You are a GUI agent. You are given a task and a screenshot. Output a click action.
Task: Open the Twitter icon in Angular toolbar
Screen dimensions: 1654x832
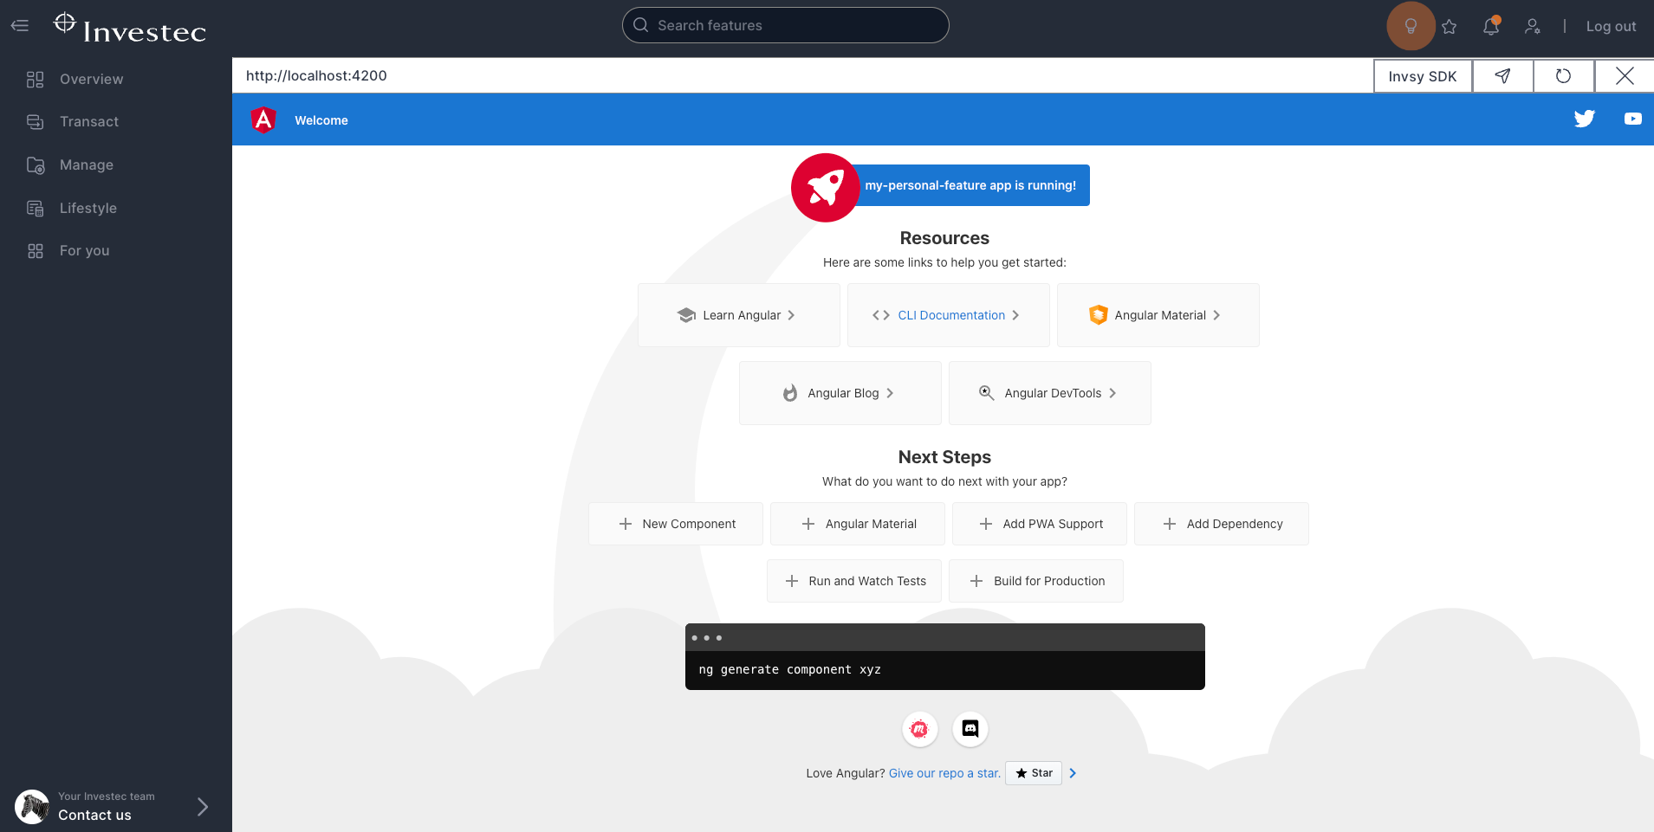coord(1584,119)
